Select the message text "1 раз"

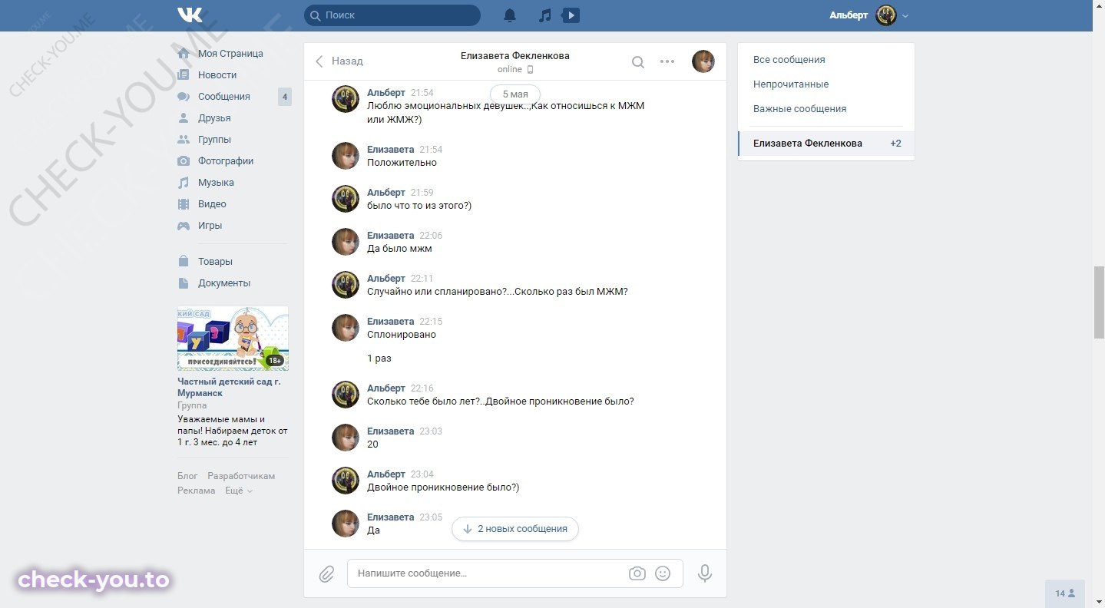379,359
